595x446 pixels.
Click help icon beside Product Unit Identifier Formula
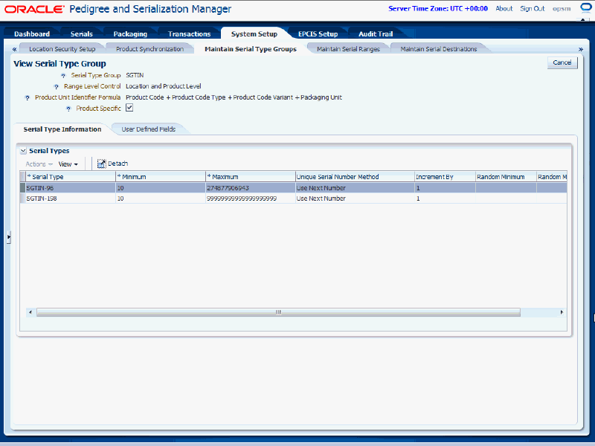28,98
